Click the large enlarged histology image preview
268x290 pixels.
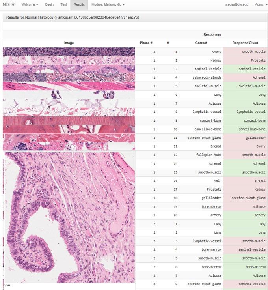pyautogui.click(x=69, y=217)
